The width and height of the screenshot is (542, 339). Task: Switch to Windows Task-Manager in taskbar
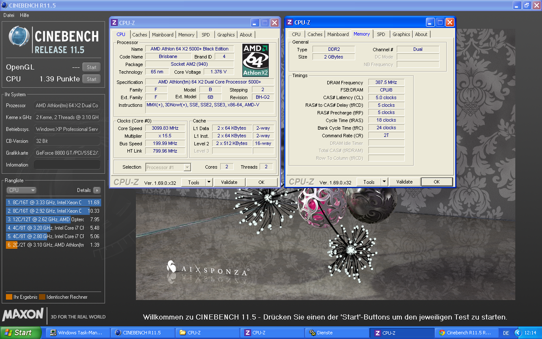pos(78,333)
